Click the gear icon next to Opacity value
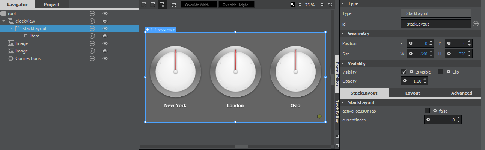Viewport: 485px width, 150px height. click(405, 81)
